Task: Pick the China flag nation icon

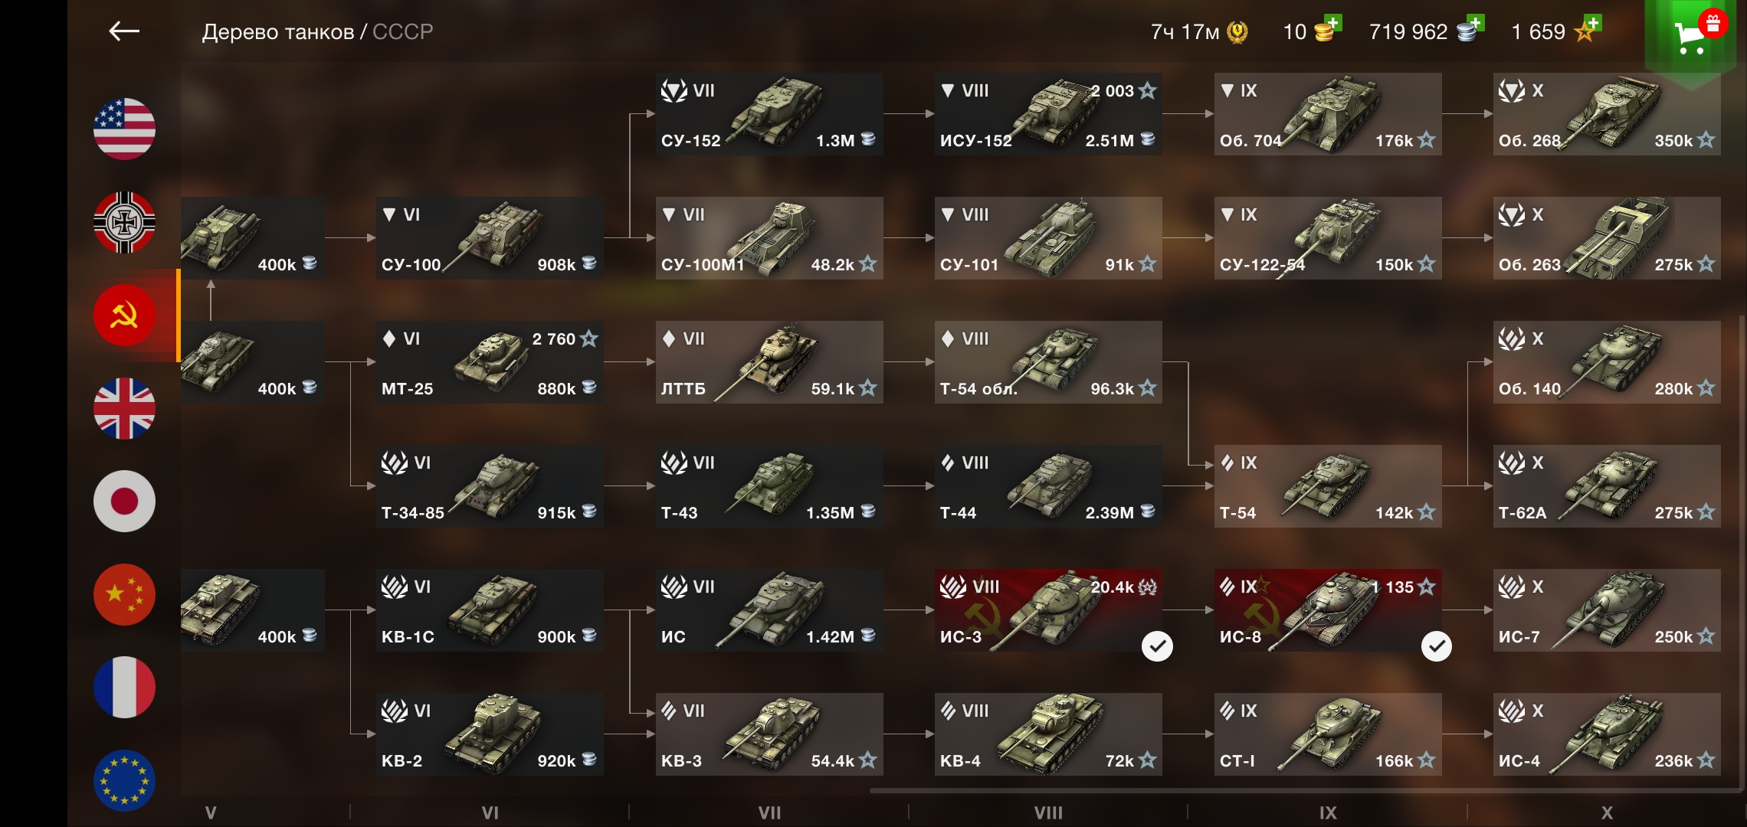Action: [124, 594]
